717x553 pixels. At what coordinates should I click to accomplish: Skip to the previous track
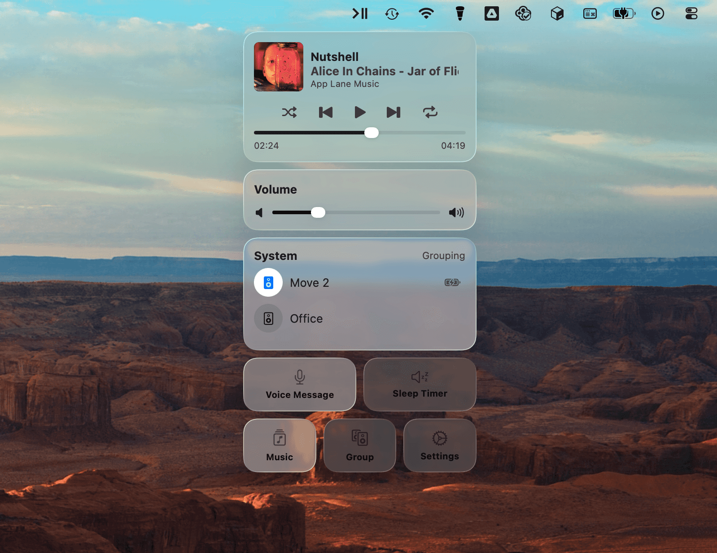click(x=326, y=112)
